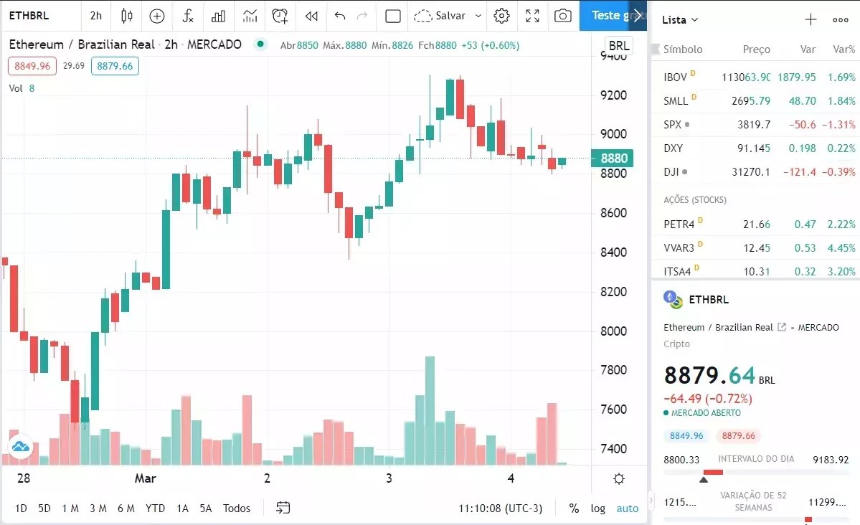
Task: Click the Teste grátis button
Action: 613,15
